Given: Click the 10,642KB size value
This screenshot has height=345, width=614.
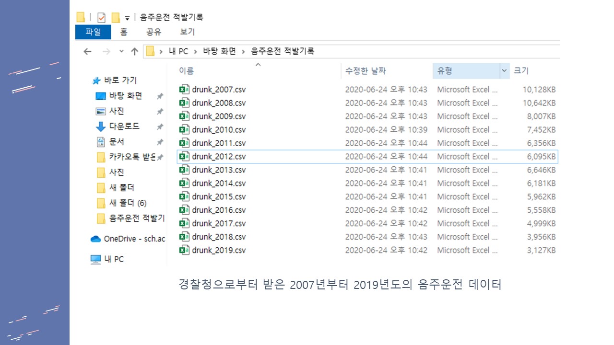Looking at the screenshot, I should (539, 103).
